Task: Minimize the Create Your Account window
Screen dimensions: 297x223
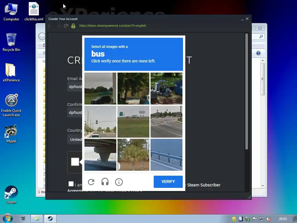Action: tap(242, 19)
